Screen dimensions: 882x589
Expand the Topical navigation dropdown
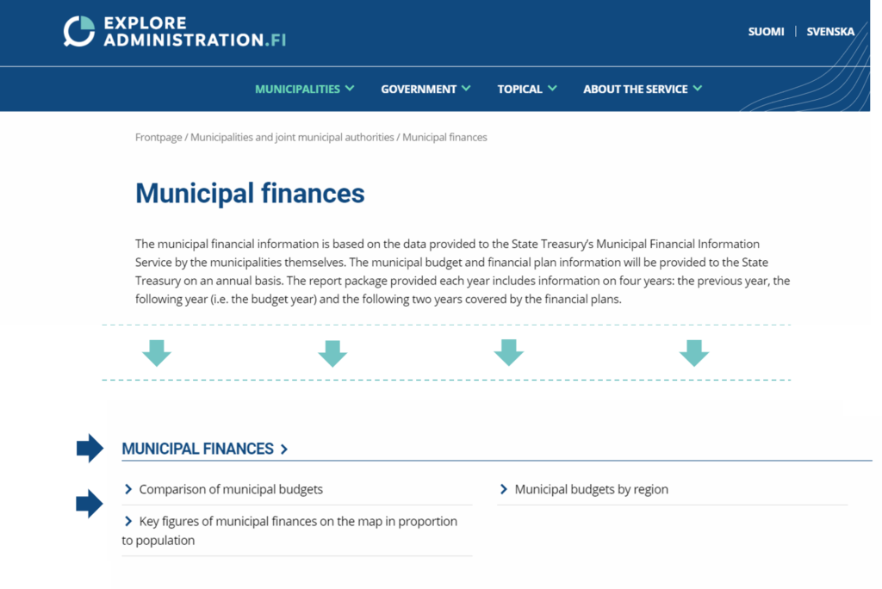[x=526, y=89]
